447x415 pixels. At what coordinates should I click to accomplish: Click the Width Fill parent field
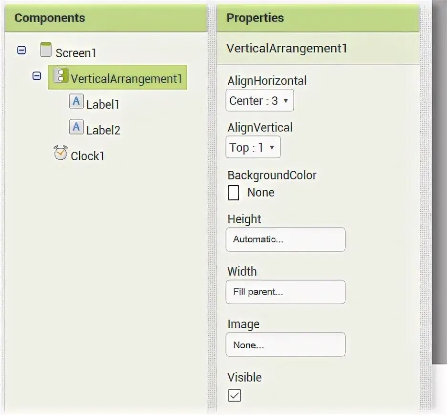click(x=286, y=292)
